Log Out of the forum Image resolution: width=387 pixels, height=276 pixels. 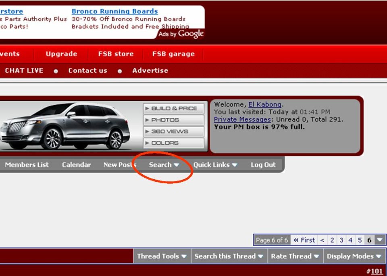click(263, 165)
